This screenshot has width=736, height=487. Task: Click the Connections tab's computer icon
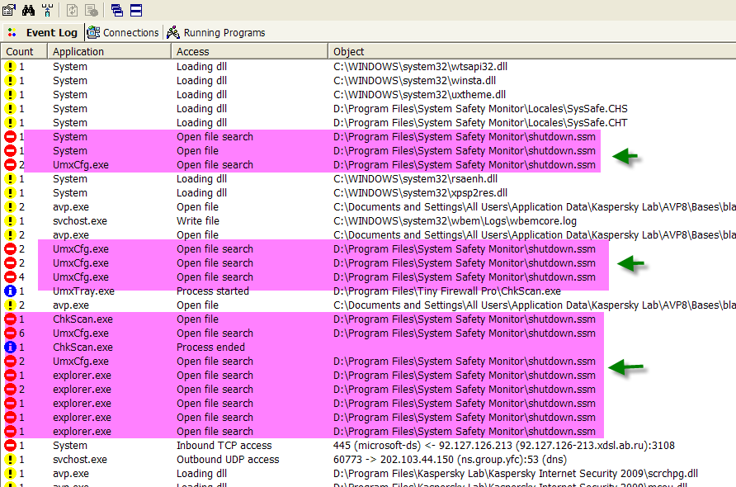94,32
